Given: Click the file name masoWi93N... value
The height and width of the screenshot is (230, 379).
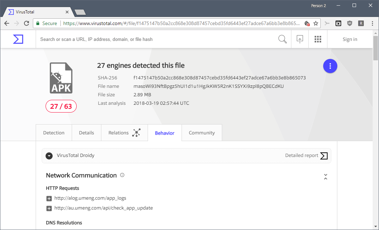Looking at the screenshot, I should tap(209, 86).
